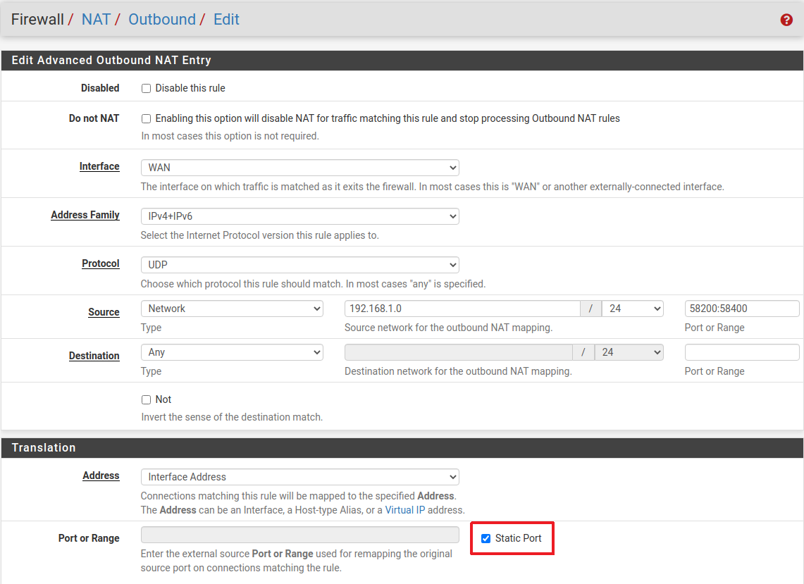Enable the Do not NAT checkbox
Viewport: 804px width, 584px height.
(147, 119)
